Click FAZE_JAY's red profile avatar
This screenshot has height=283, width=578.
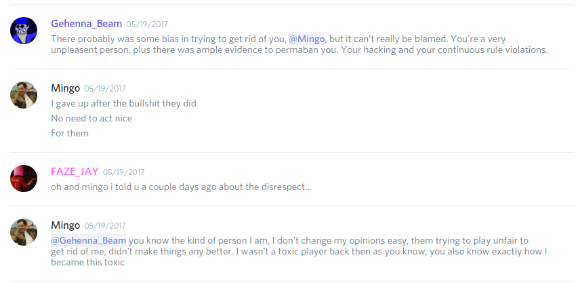click(x=24, y=178)
